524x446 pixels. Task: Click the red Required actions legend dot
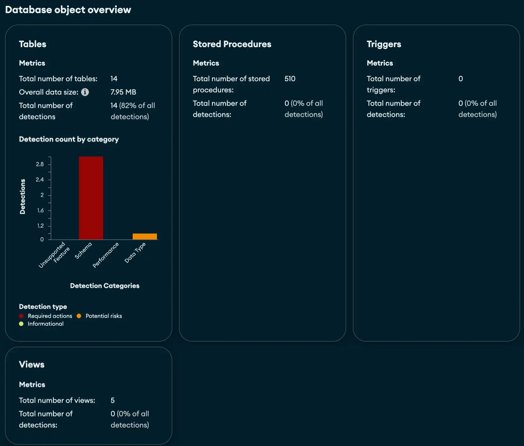[21, 316]
